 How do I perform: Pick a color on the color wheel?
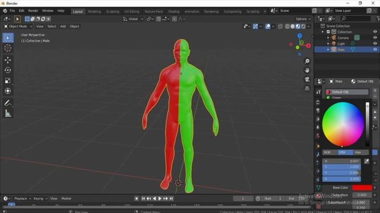click(343, 124)
